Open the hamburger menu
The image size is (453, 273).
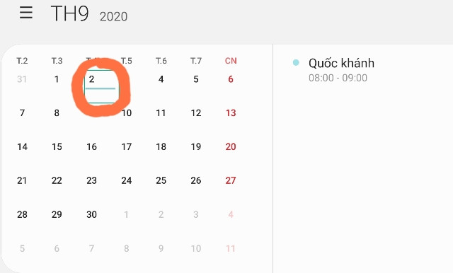26,13
